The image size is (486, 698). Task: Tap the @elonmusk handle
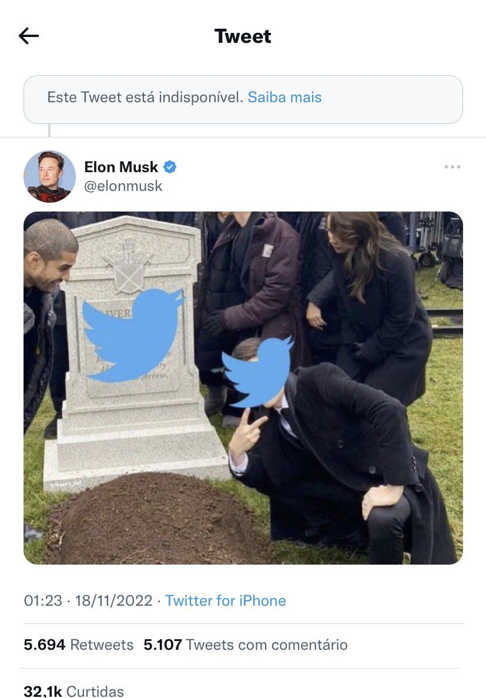pyautogui.click(x=123, y=186)
